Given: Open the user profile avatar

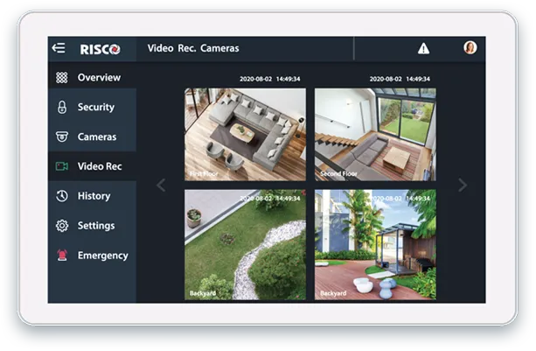Looking at the screenshot, I should [x=470, y=47].
